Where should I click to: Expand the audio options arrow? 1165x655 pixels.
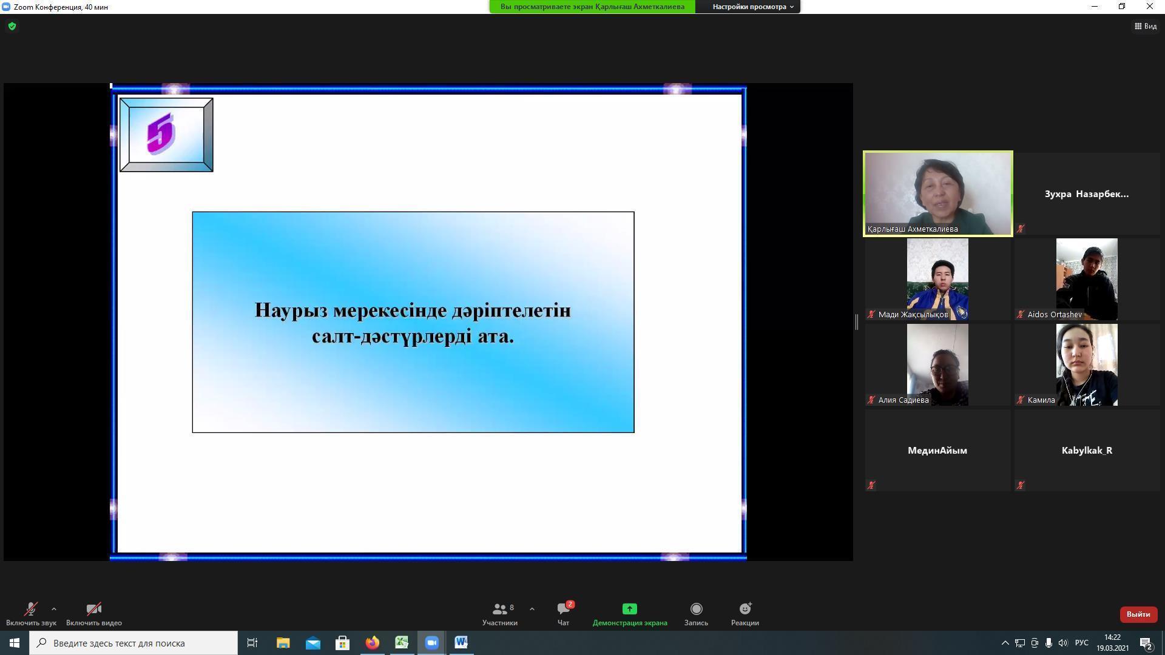54,609
